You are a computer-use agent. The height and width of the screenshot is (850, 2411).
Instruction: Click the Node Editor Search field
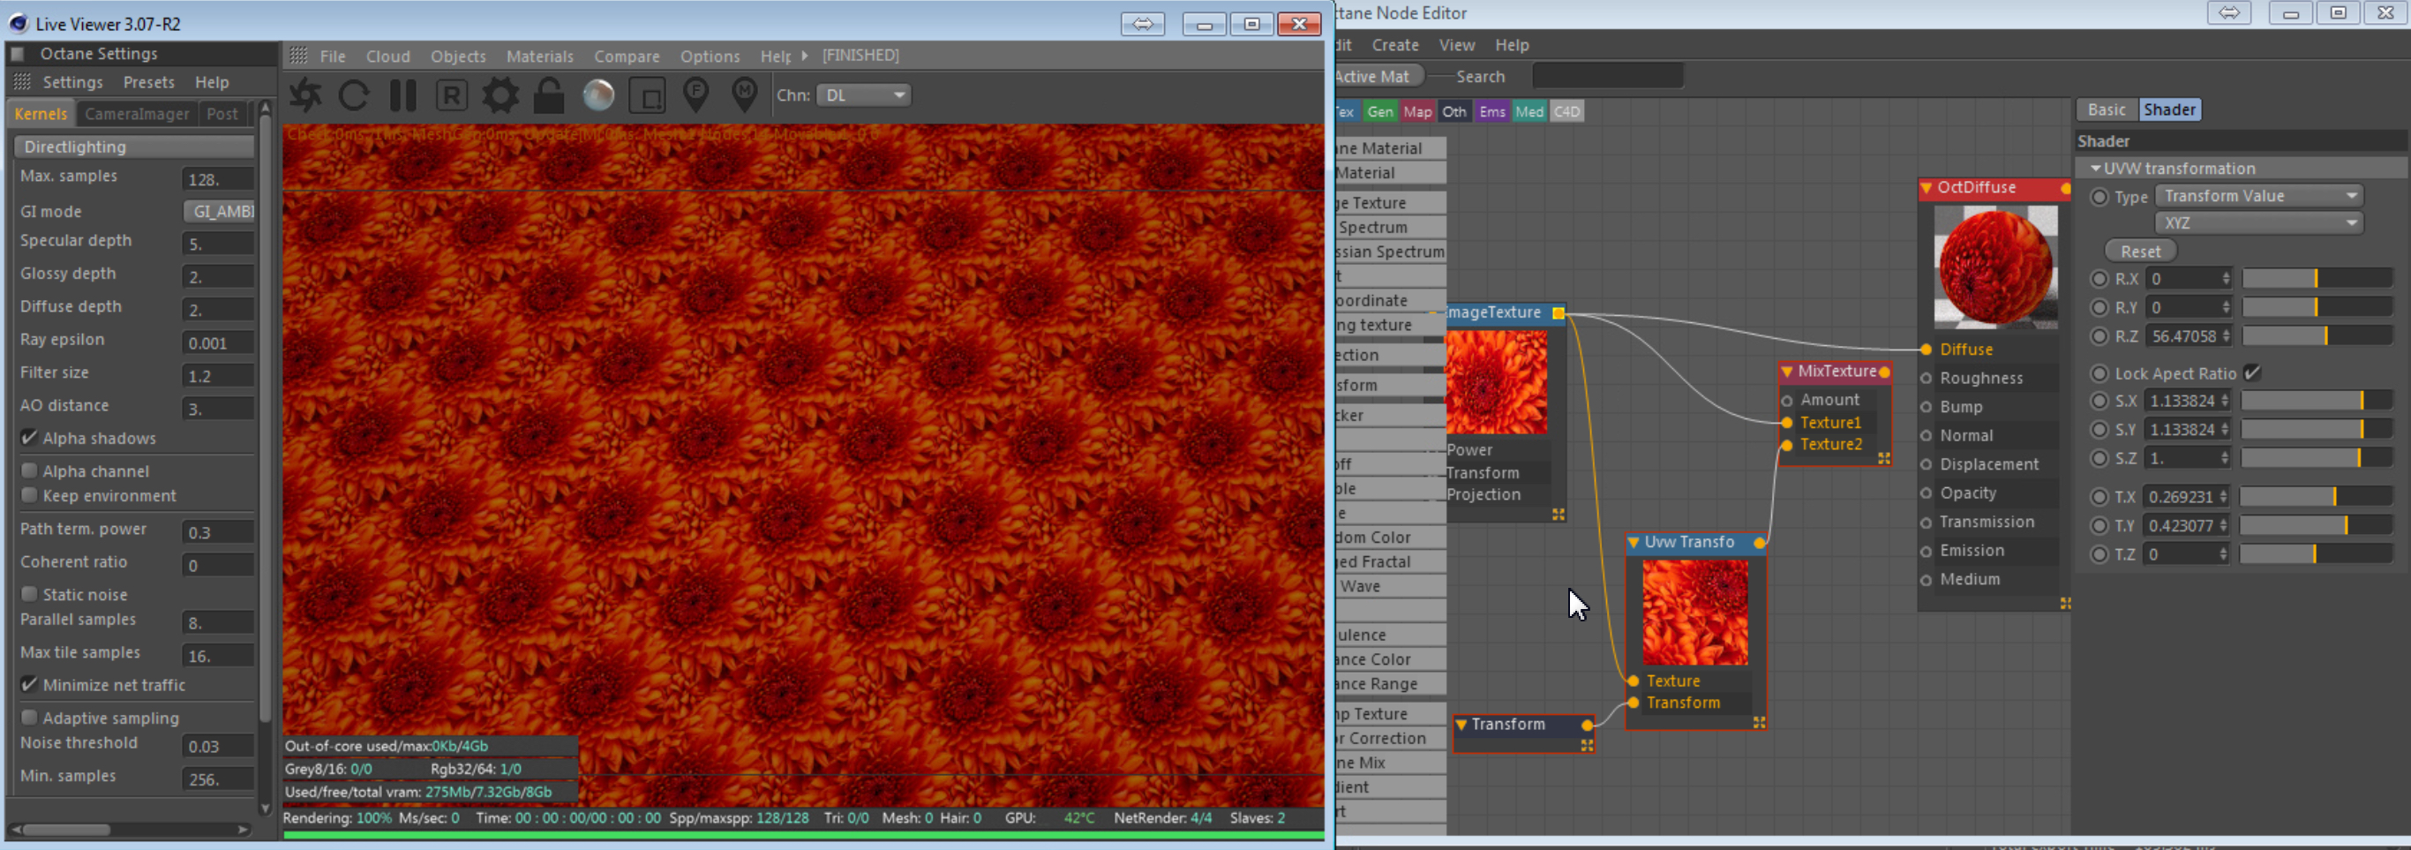(x=1608, y=77)
